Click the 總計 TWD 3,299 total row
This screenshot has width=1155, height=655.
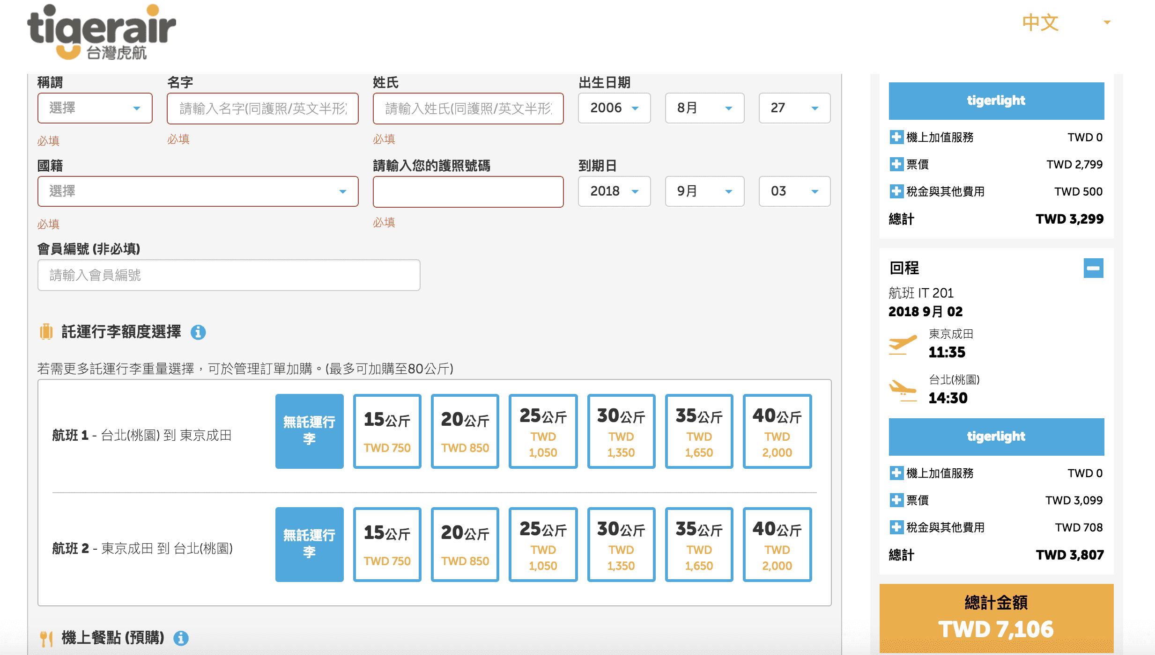coord(996,219)
